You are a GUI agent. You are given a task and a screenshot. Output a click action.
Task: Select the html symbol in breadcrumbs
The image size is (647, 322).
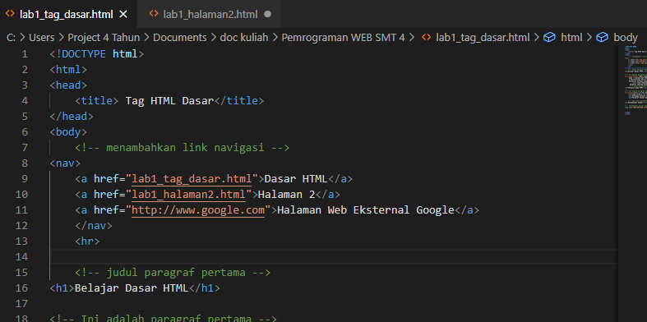coord(571,38)
